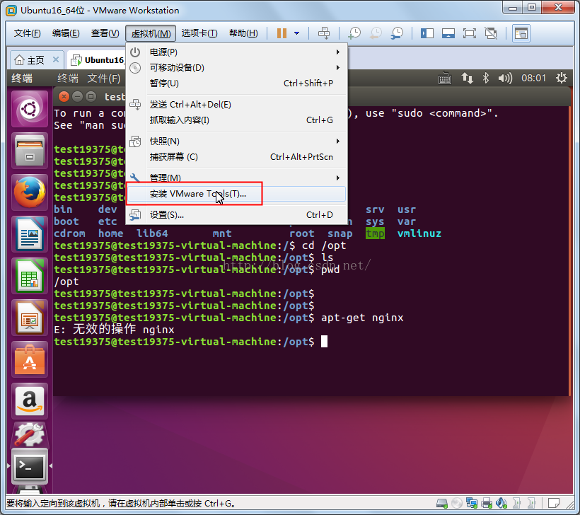Click the keyboard input indicator in Ubuntu panel
Screen dimensions: 580x515
tap(445, 78)
